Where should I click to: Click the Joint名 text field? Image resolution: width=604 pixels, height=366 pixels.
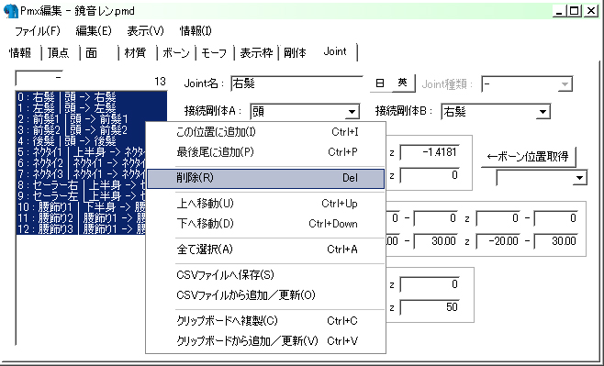pos(296,83)
